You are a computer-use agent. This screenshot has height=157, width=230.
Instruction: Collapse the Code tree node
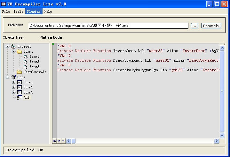click(x=7, y=77)
